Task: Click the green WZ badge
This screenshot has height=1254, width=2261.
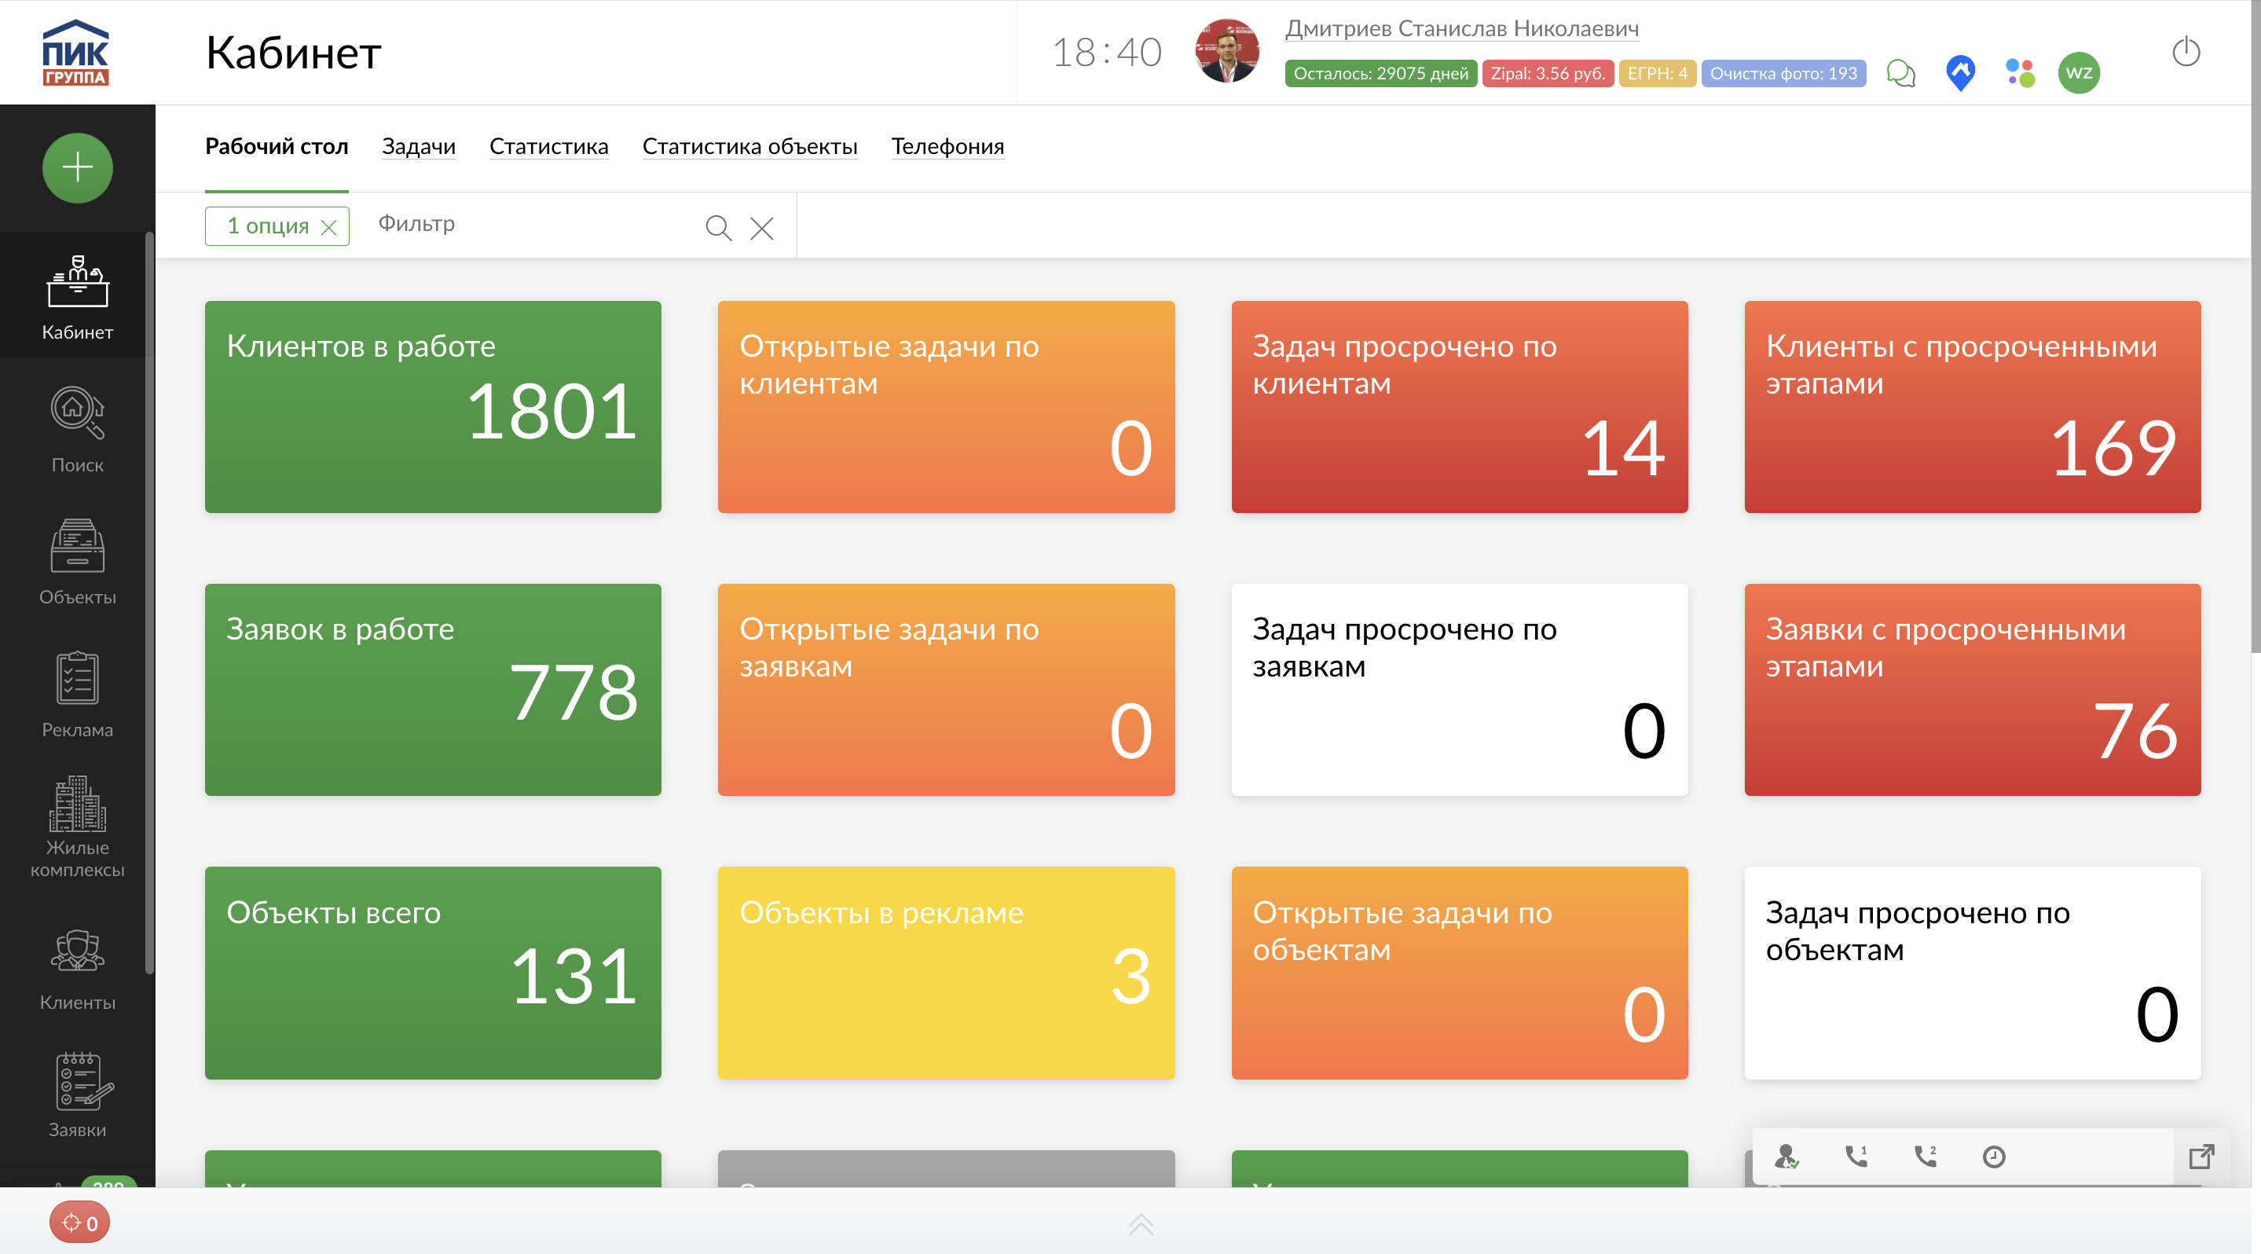Action: tap(2079, 73)
